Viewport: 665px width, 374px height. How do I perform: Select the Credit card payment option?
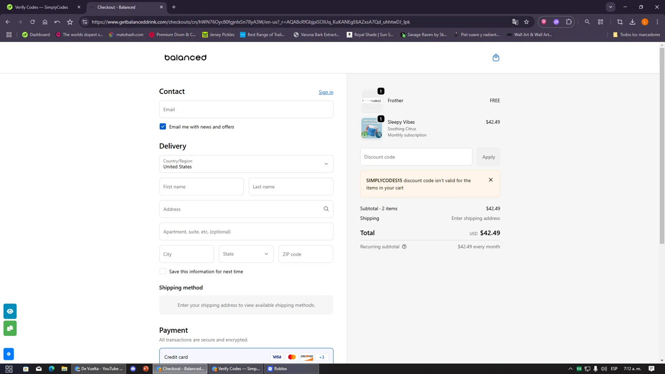click(246, 357)
